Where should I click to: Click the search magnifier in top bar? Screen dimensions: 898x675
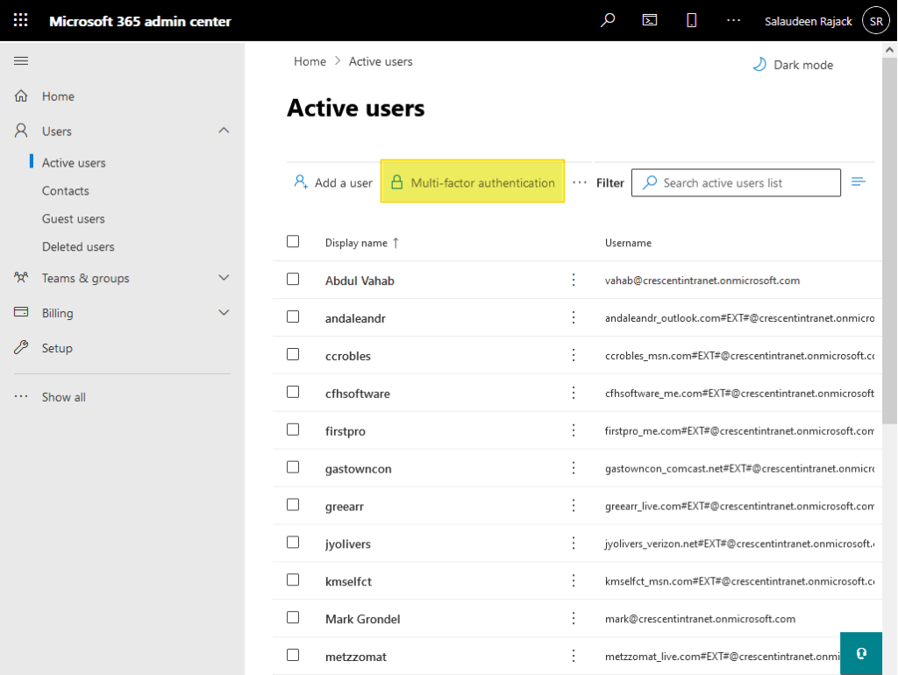click(608, 21)
